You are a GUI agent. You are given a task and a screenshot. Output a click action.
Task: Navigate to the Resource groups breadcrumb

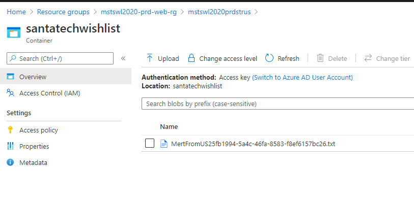64,11
